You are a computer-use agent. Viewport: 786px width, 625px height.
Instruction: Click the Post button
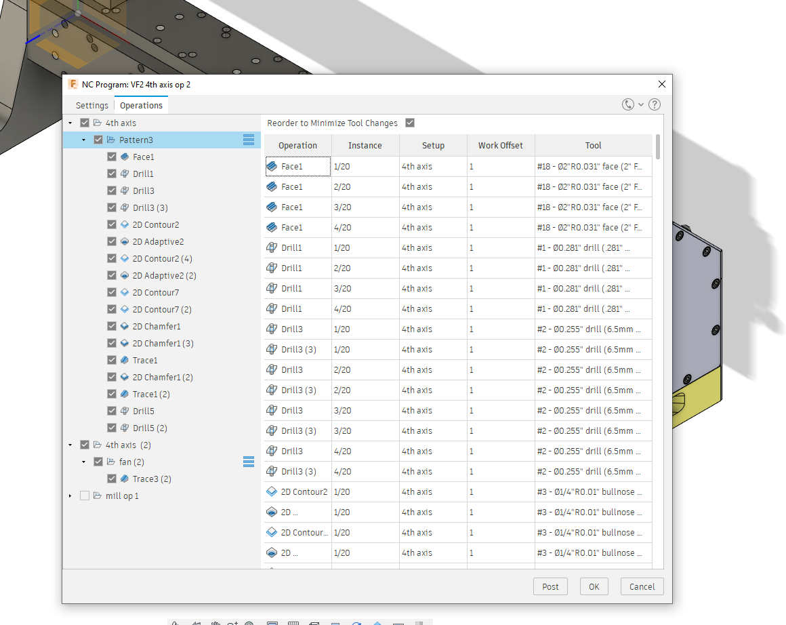(x=550, y=586)
